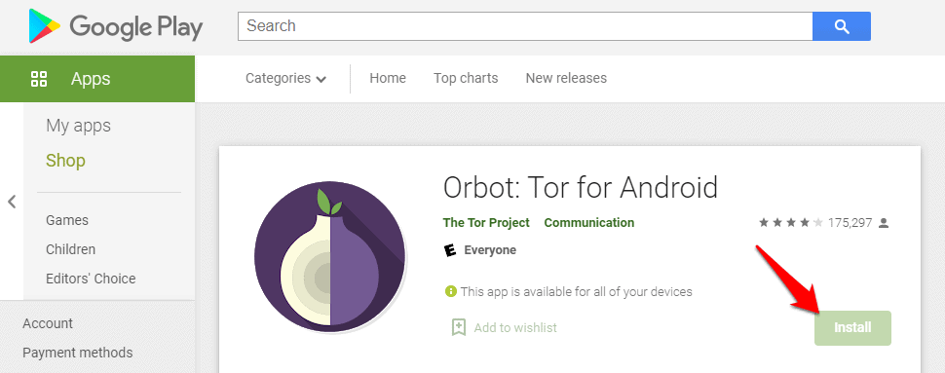Viewport: 945px width, 373px height.
Task: Open the New releases tab
Action: [x=566, y=78]
